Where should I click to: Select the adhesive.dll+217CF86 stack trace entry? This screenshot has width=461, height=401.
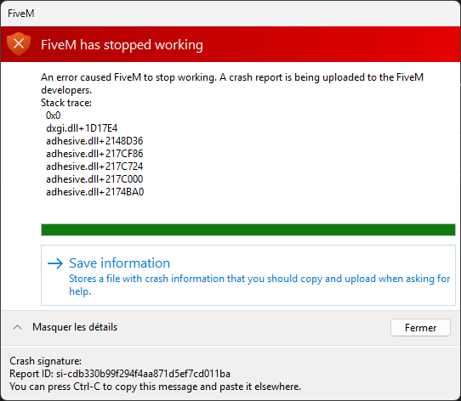pyautogui.click(x=94, y=154)
